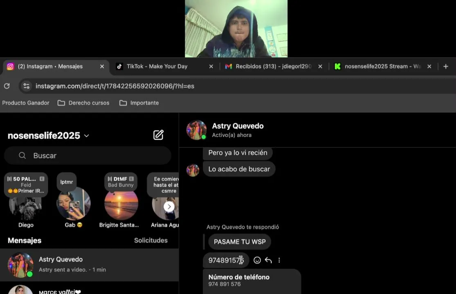Viewport: 456px width, 294px height.
Task: Switch to the TikTok Make Your Day tab
Action: (164, 67)
